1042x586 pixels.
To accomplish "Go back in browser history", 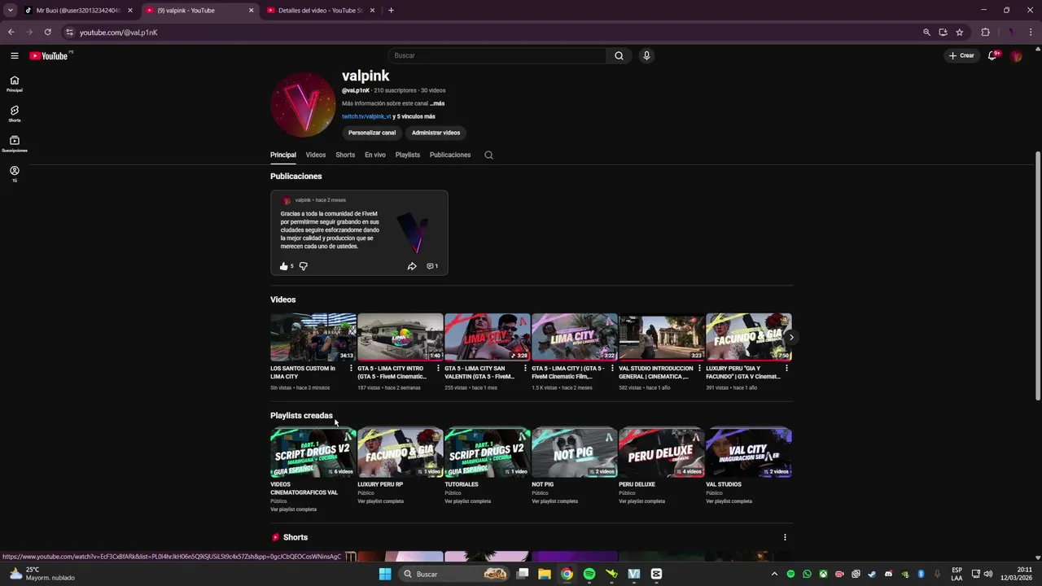I will point(11,33).
